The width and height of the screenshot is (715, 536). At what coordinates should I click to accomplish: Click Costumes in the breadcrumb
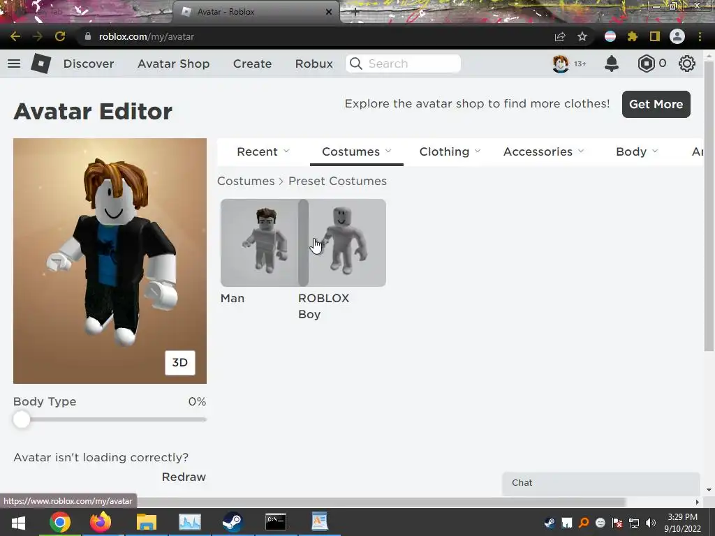(246, 181)
